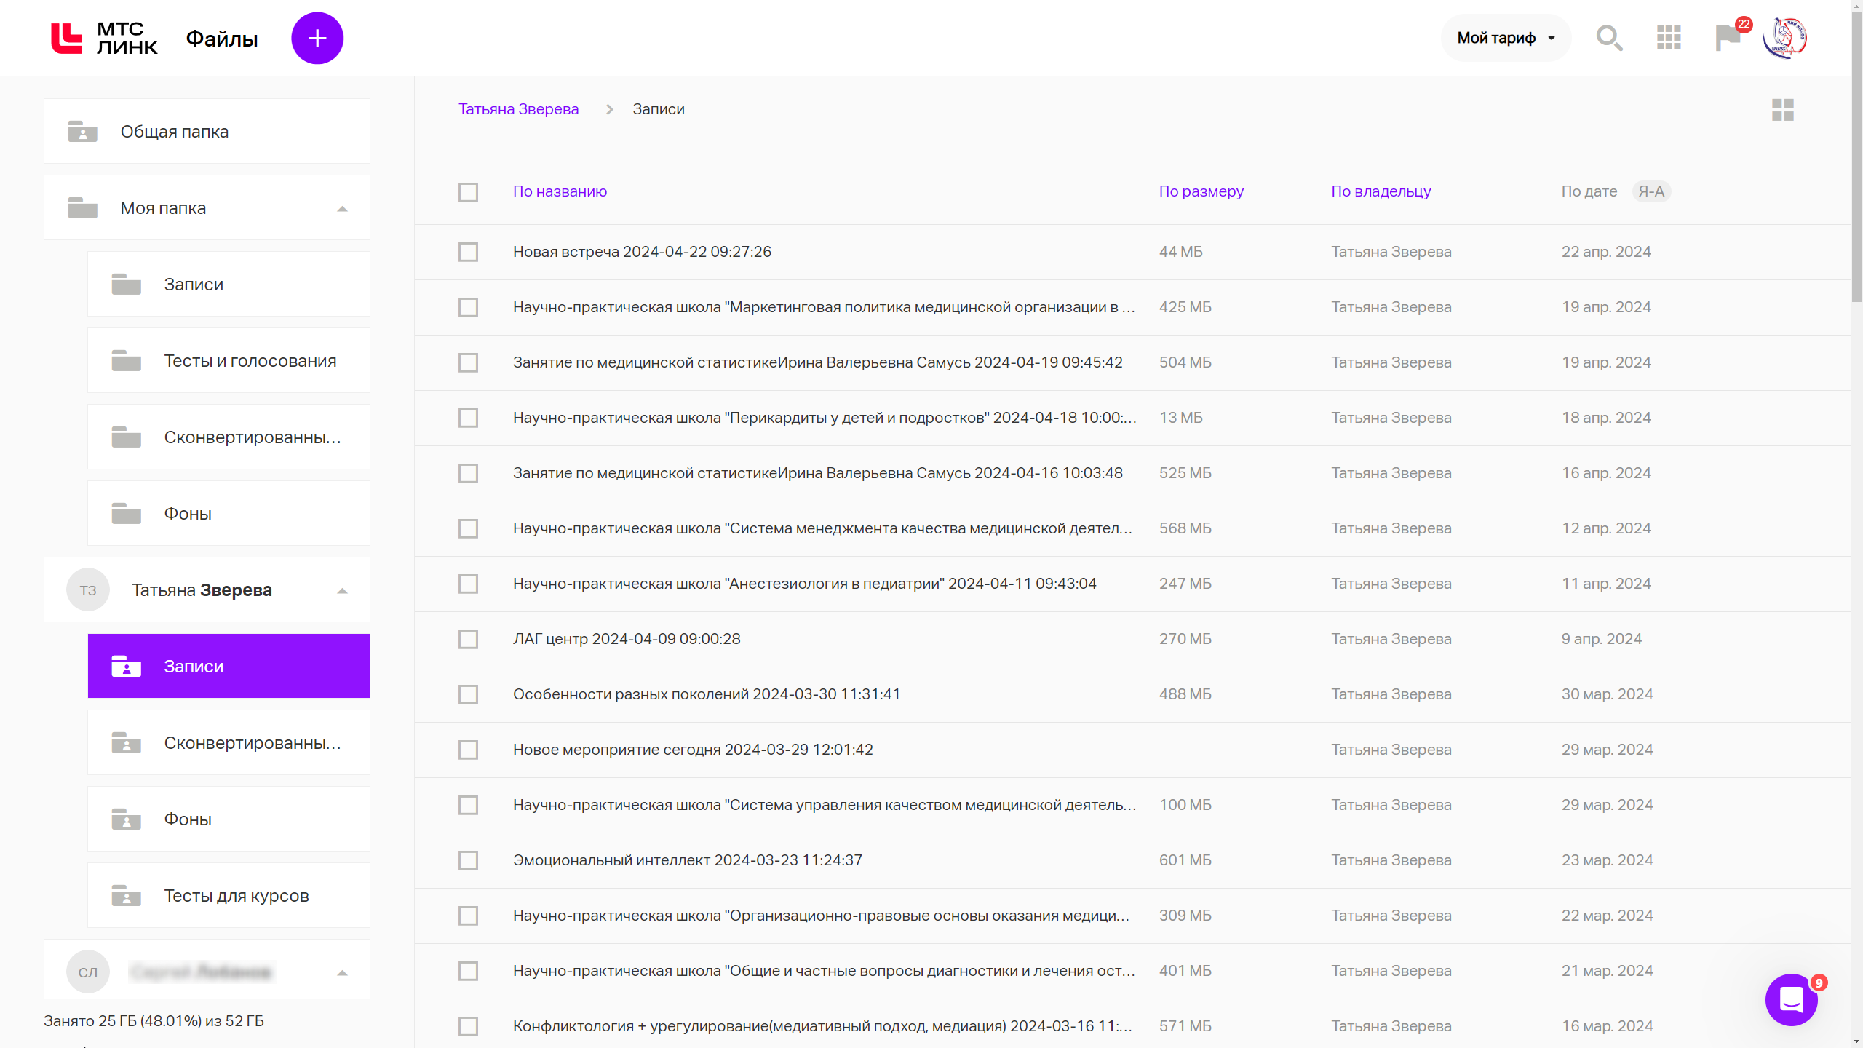
Task: Sort files by По размеру
Action: click(x=1201, y=191)
